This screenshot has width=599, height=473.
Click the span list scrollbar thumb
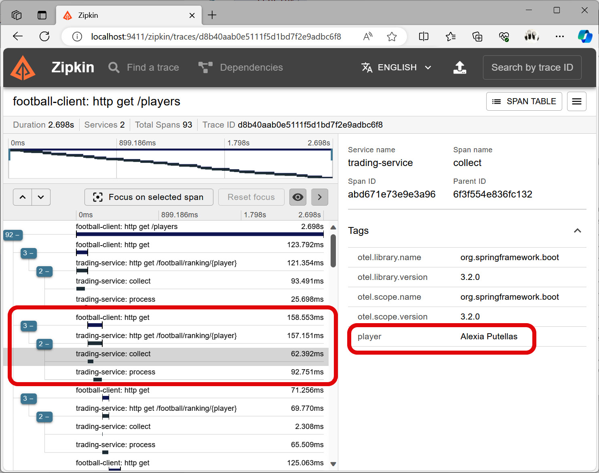(x=333, y=251)
